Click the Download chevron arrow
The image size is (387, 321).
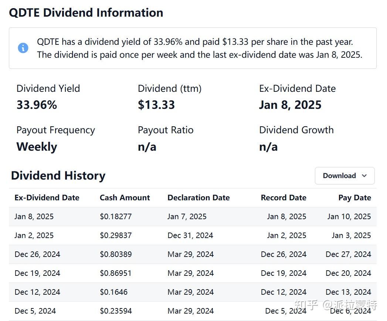tap(364, 176)
